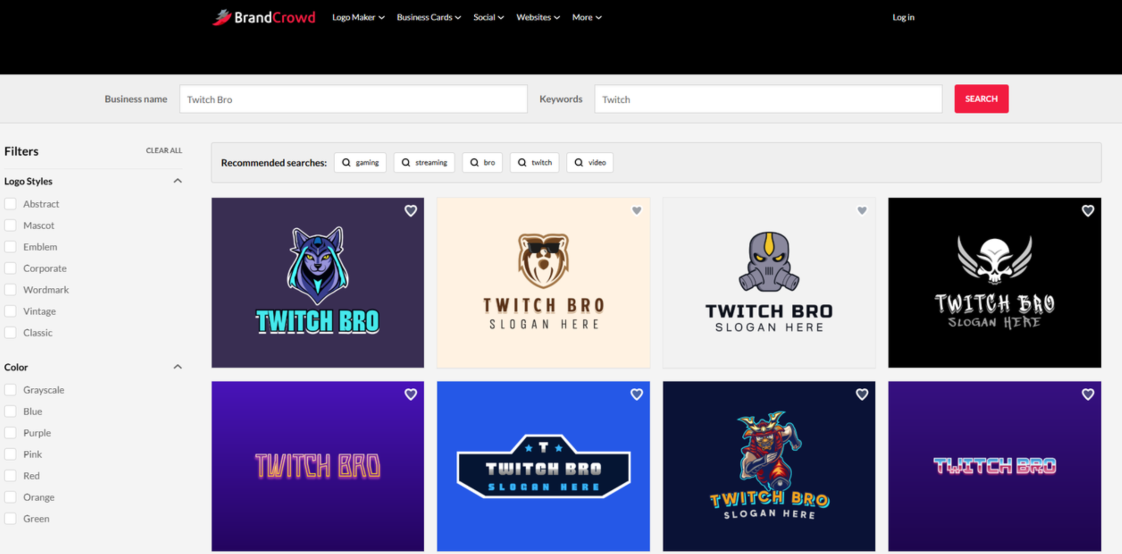Favorite the bear with sunglasses logo
The image size is (1122, 554).
(637, 211)
